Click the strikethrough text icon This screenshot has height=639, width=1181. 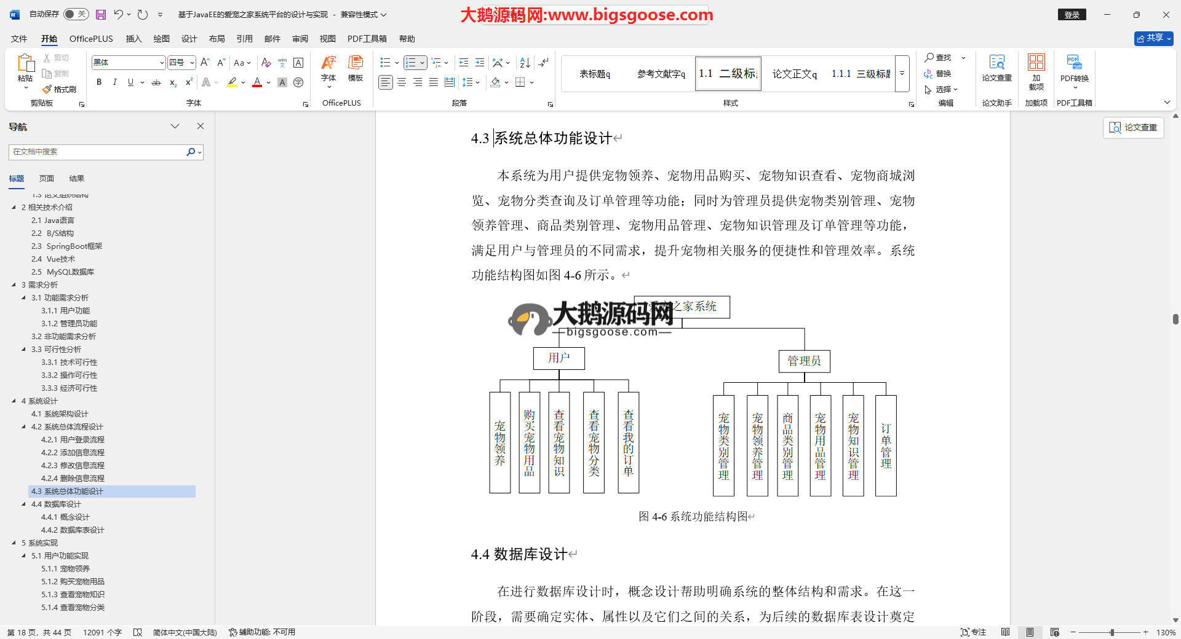[156, 82]
